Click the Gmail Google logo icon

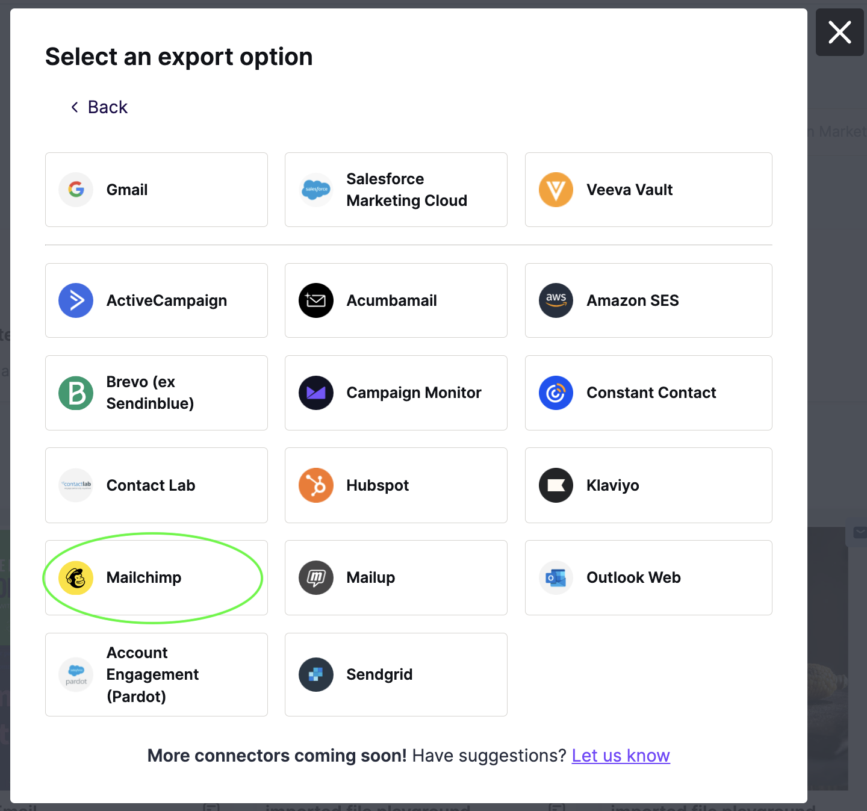[76, 190]
